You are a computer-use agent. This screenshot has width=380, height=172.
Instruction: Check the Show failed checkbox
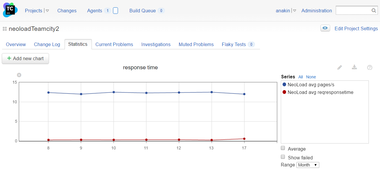(283, 157)
